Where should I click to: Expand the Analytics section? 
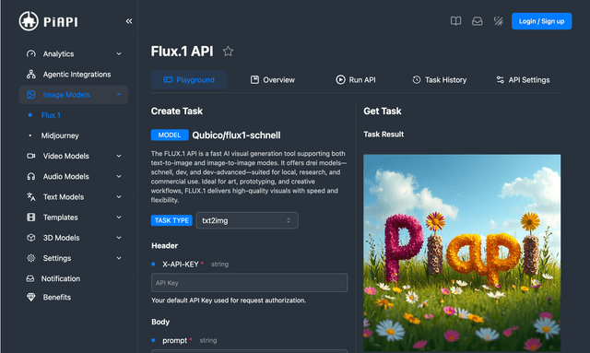(74, 53)
